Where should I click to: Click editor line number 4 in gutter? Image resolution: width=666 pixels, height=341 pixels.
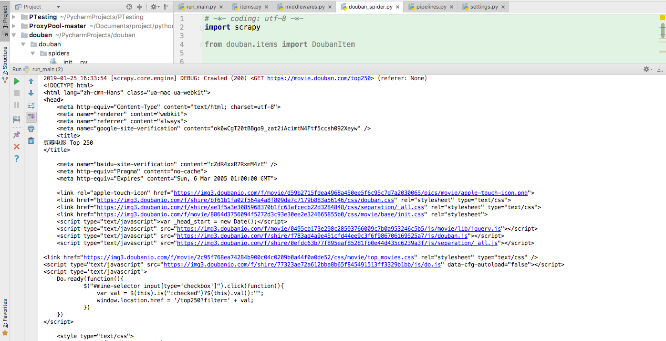pos(182,44)
